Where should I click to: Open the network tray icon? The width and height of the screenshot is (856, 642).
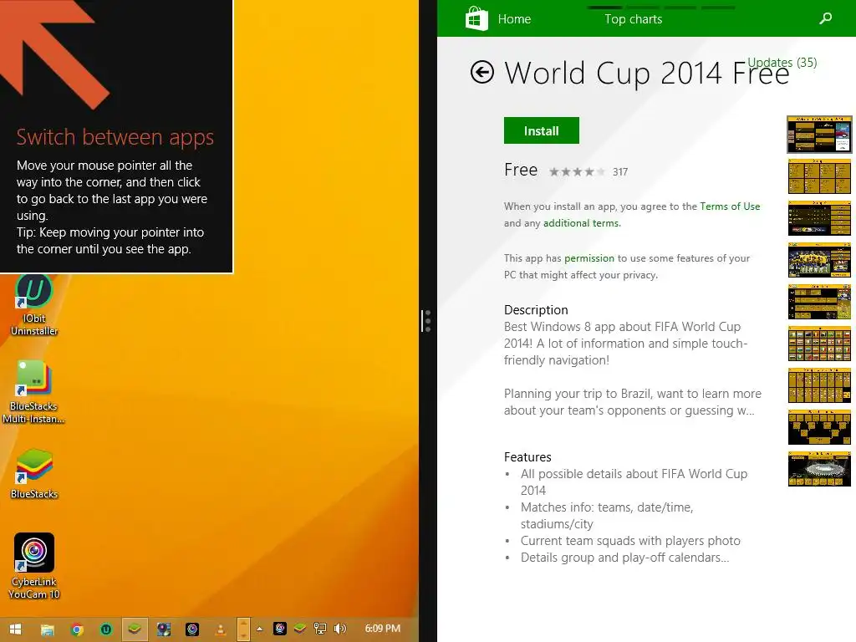click(320, 629)
